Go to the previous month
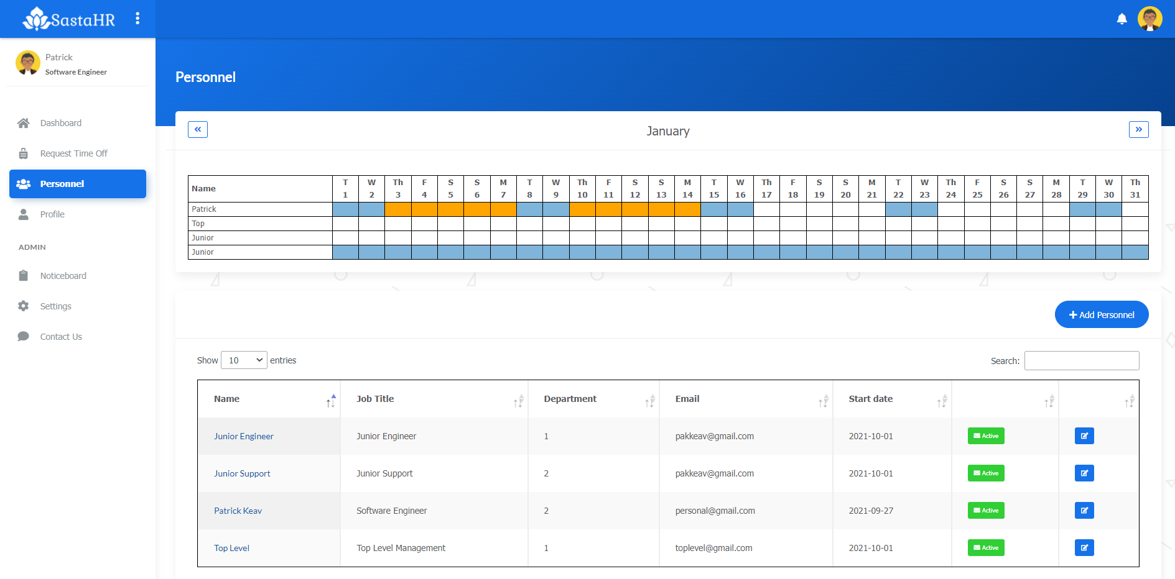The image size is (1175, 579). (x=198, y=129)
